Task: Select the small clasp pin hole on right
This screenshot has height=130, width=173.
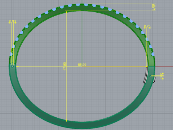Action: click(150, 76)
